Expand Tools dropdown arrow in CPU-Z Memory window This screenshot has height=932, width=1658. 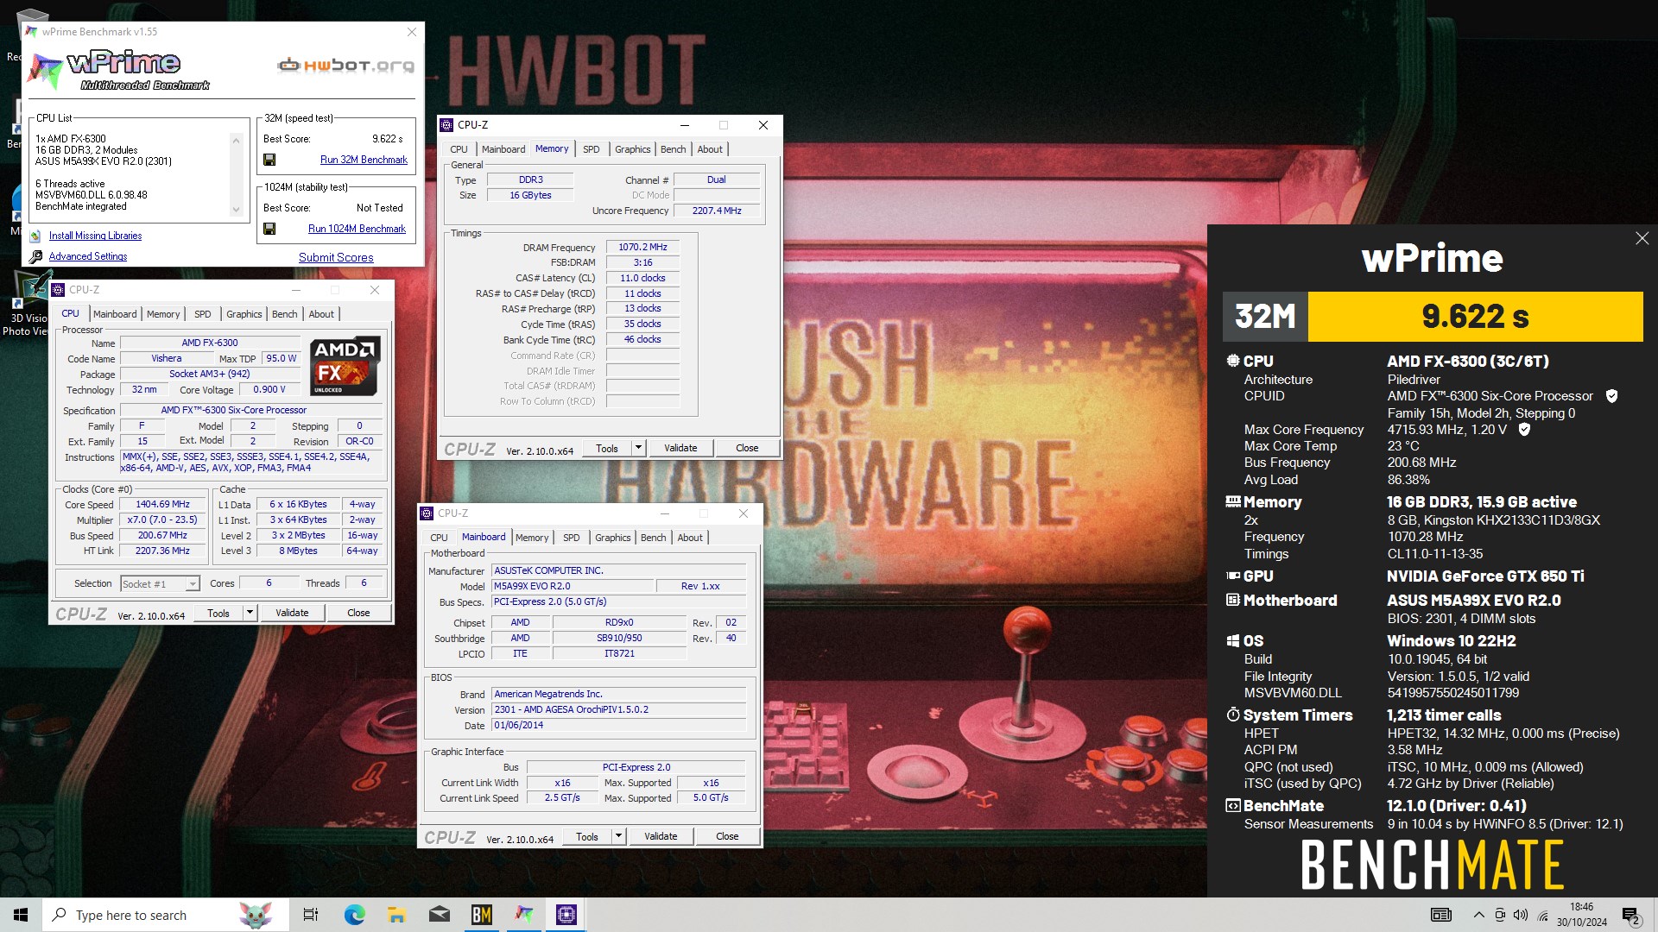638,448
